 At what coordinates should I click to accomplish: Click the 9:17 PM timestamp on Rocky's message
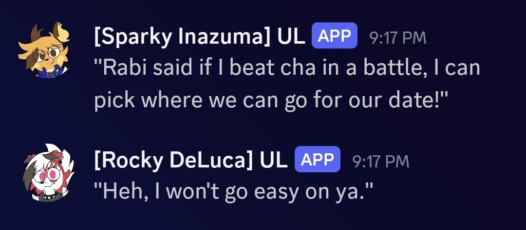pyautogui.click(x=381, y=161)
